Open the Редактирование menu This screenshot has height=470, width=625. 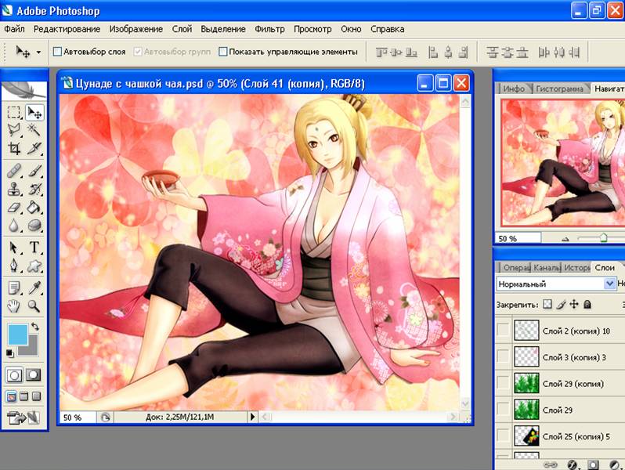pyautogui.click(x=67, y=29)
